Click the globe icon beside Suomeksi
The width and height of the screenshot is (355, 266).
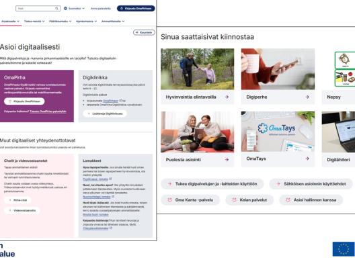65,8
